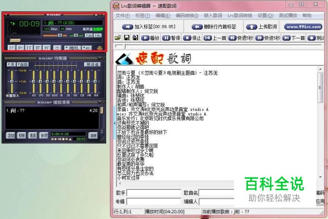This screenshot has width=328, height=219.
Task: Click Winamp play button
Action: point(20,48)
